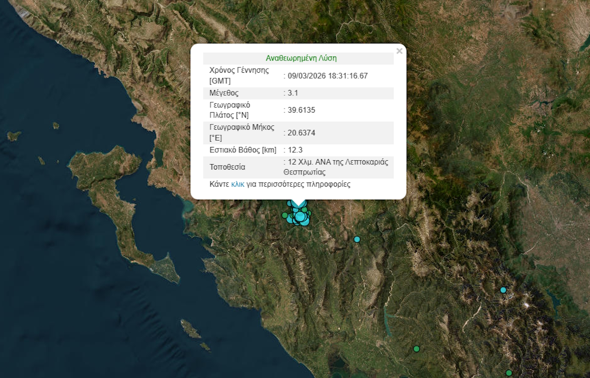Dismiss the earthquake details popup
590x378 pixels.
pyautogui.click(x=399, y=51)
